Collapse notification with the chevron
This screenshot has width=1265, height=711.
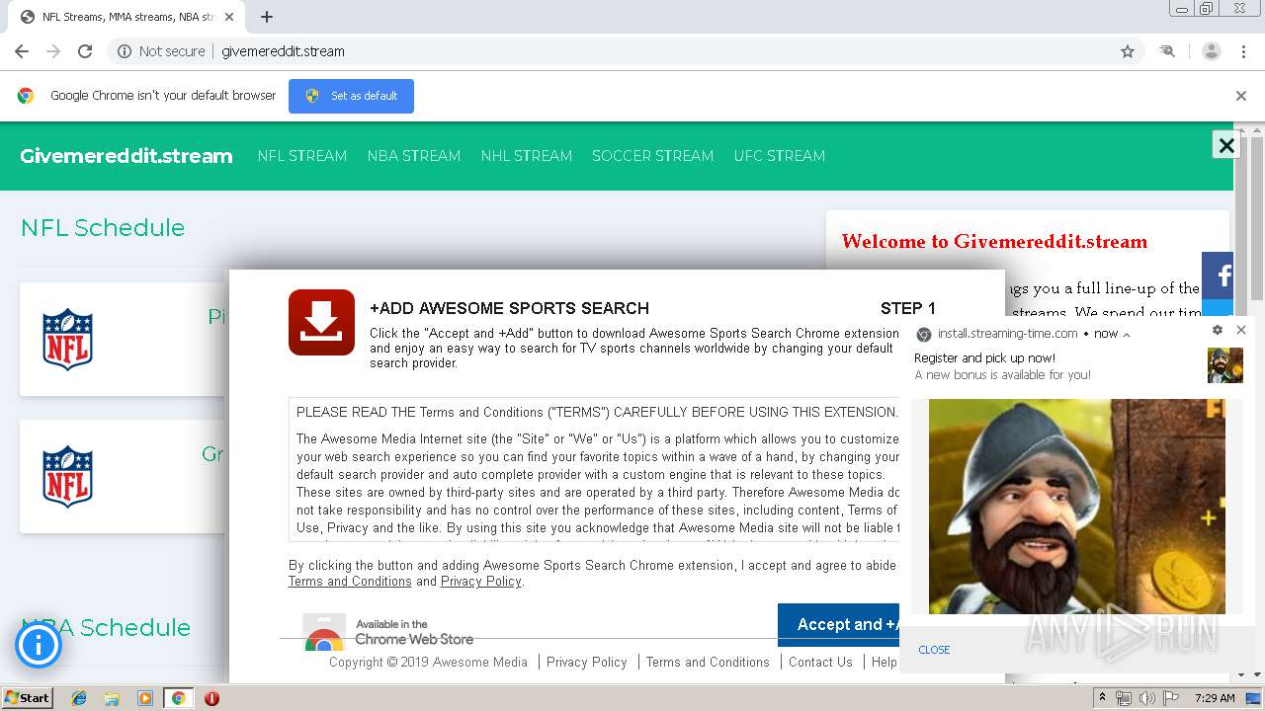pos(1126,335)
